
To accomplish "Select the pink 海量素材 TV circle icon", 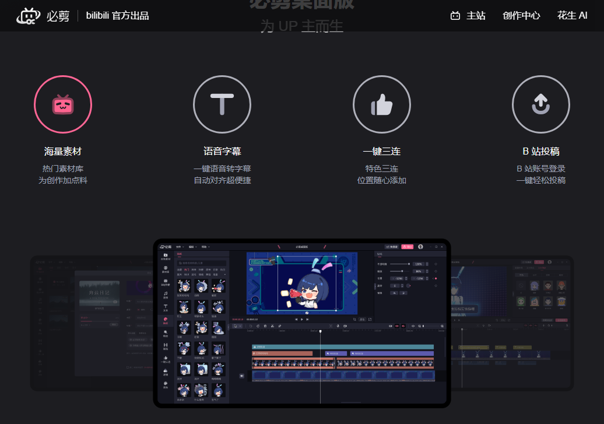I will click(x=63, y=104).
